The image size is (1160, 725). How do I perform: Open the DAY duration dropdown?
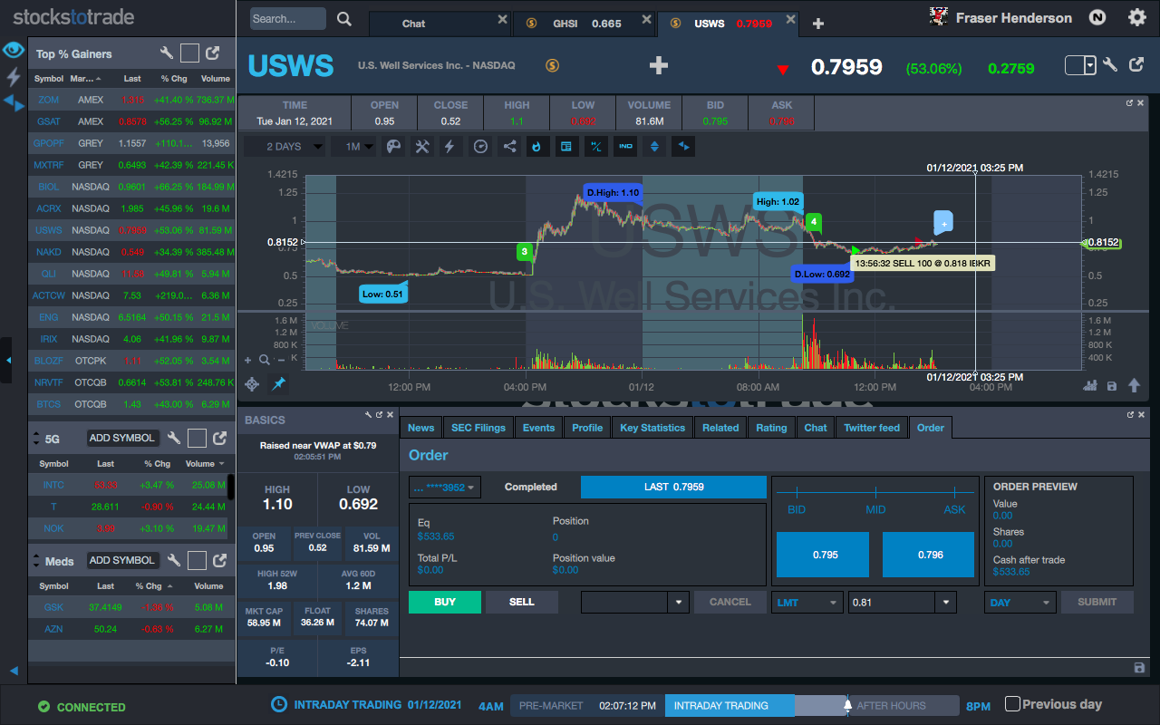click(1020, 602)
